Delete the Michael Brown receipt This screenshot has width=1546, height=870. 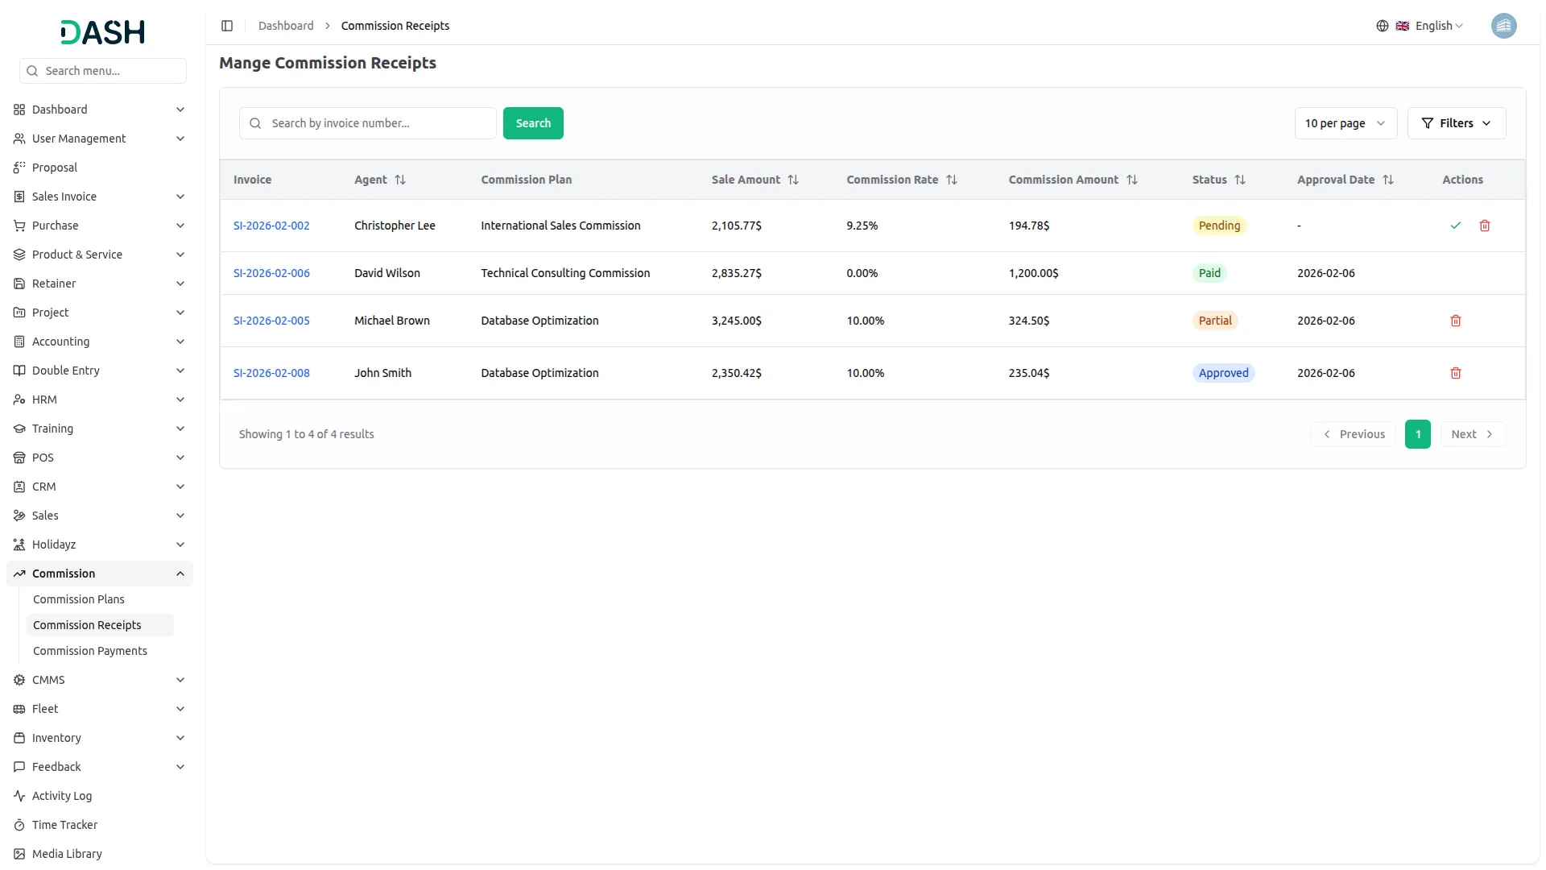point(1456,321)
